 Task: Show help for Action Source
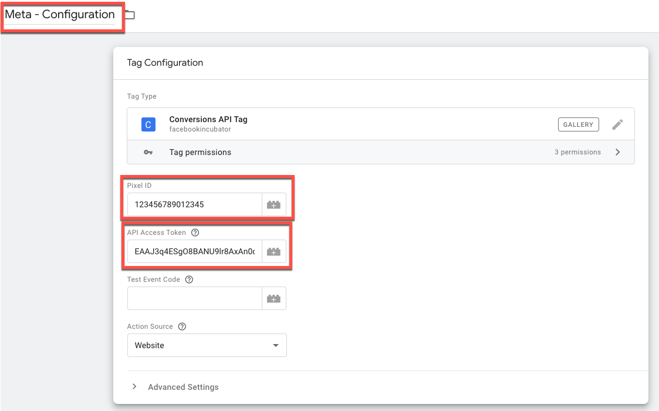pos(182,326)
